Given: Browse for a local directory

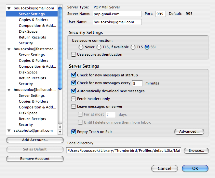Looking at the screenshot, I should [196, 151].
